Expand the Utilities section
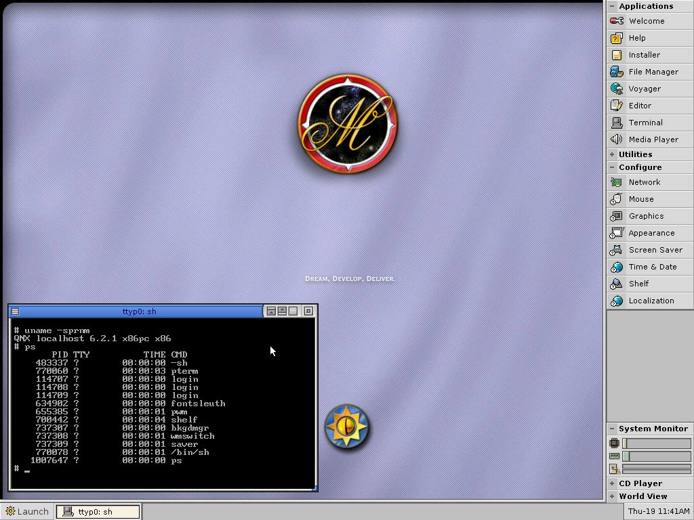 click(612, 154)
